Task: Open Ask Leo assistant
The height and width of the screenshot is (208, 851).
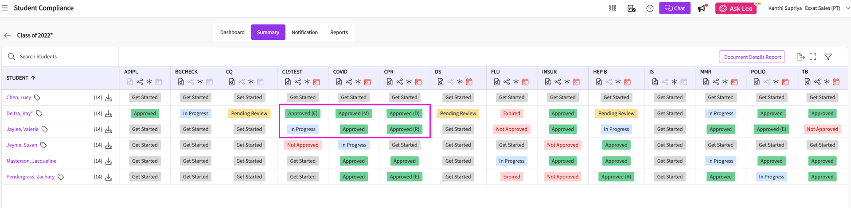Action: [x=736, y=8]
